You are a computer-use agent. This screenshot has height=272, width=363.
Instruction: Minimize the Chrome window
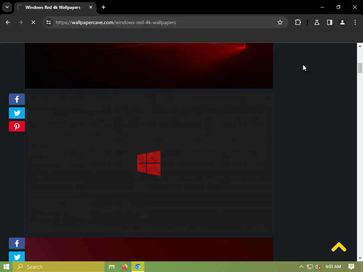[322, 7]
